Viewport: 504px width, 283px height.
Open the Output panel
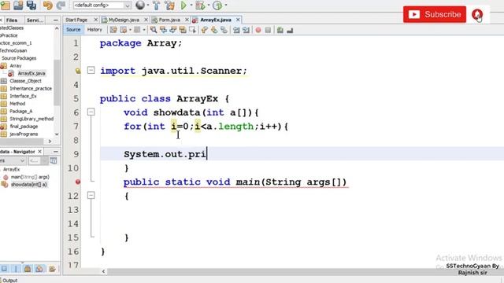point(9,281)
